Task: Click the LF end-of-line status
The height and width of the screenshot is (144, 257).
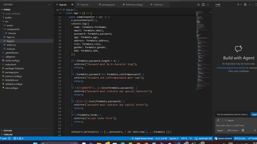Action: coord(190,138)
